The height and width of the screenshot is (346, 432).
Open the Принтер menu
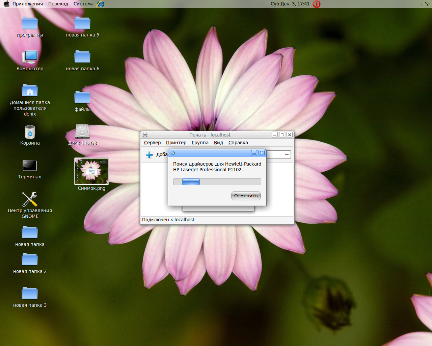(x=176, y=143)
